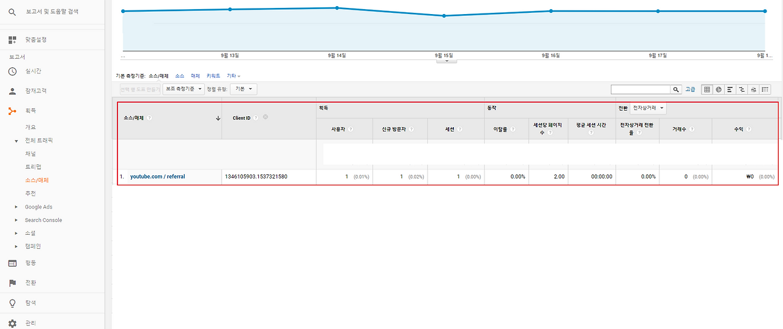Click the 9월 13일 data point on chart

[x=230, y=9]
